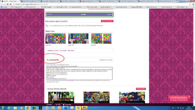Switch to the Level 100 browser tab

127,1
